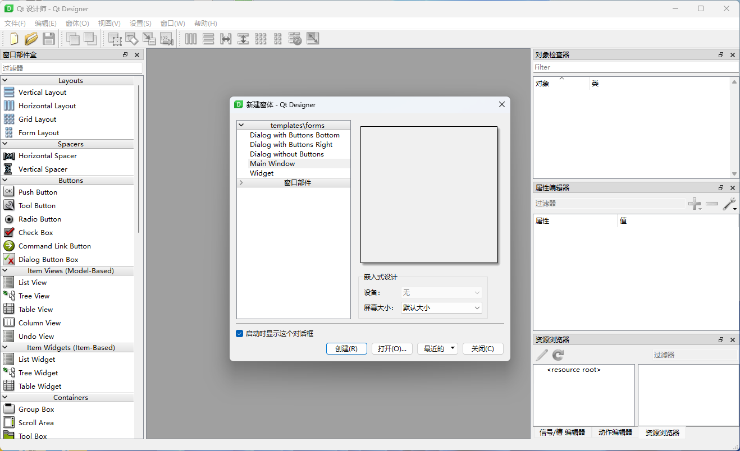Click the Adjust Size toolbar icon
740x451 pixels.
313,39
